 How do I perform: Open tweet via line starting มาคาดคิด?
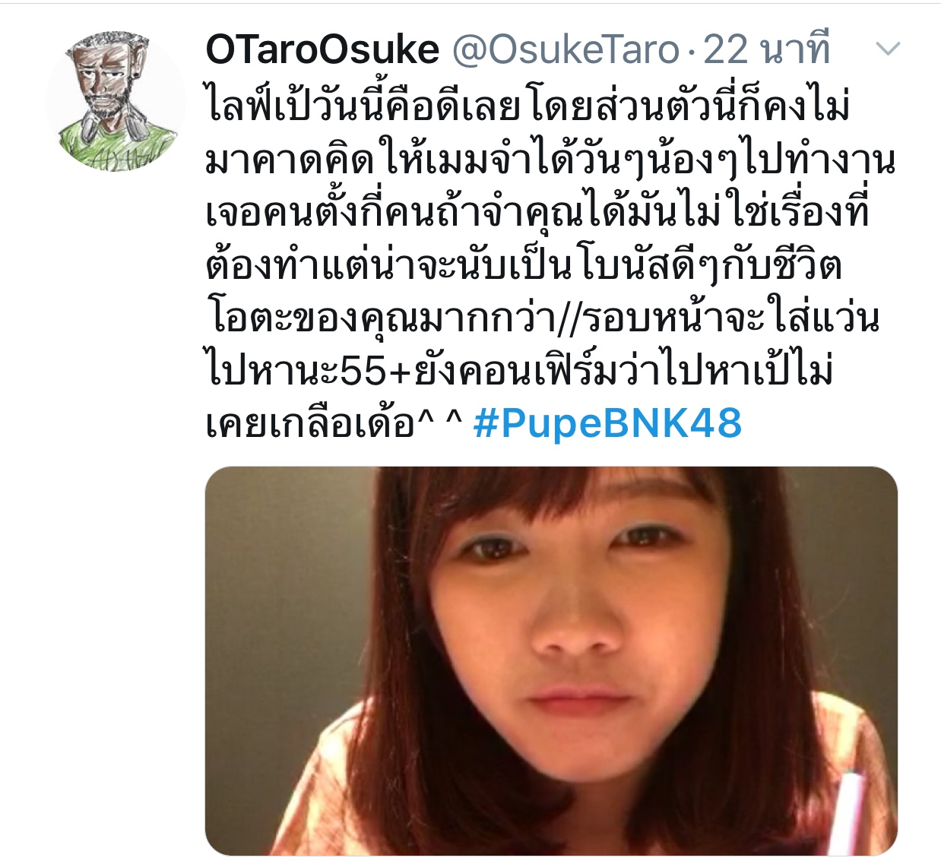550,159
